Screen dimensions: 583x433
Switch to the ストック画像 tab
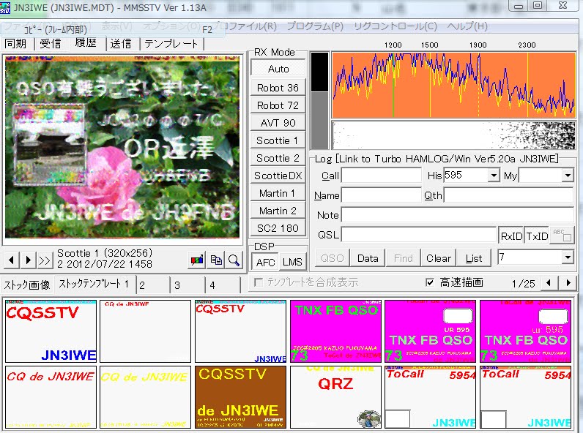(27, 285)
